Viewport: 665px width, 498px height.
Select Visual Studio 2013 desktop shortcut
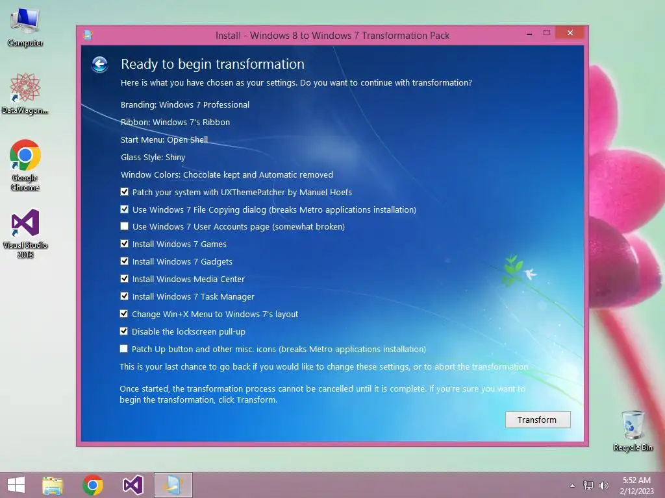tap(25, 233)
